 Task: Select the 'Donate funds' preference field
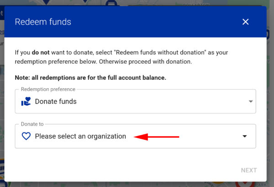pyautogui.click(x=136, y=101)
